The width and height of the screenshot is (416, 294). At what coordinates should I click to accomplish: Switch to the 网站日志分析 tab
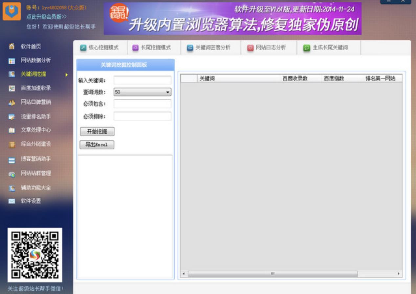tap(267, 48)
